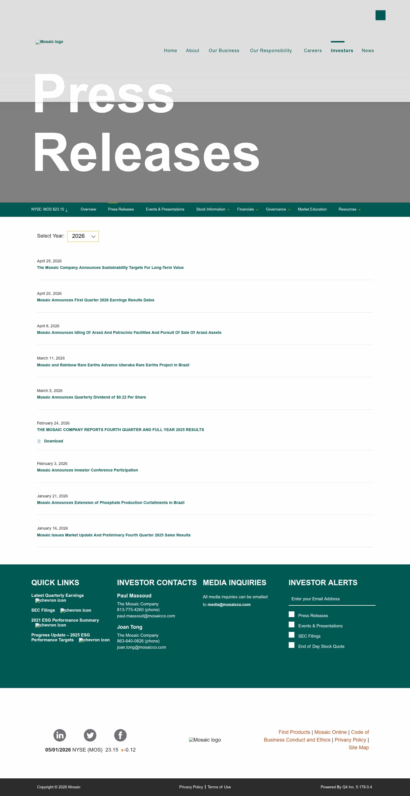The height and width of the screenshot is (796, 410).
Task: Open First Quarter 2026 Earnings Results Dates release
Action: point(96,300)
